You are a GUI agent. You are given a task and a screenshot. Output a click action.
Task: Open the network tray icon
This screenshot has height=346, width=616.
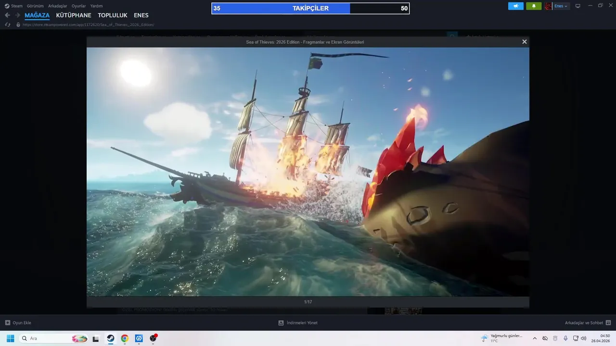coord(576,338)
